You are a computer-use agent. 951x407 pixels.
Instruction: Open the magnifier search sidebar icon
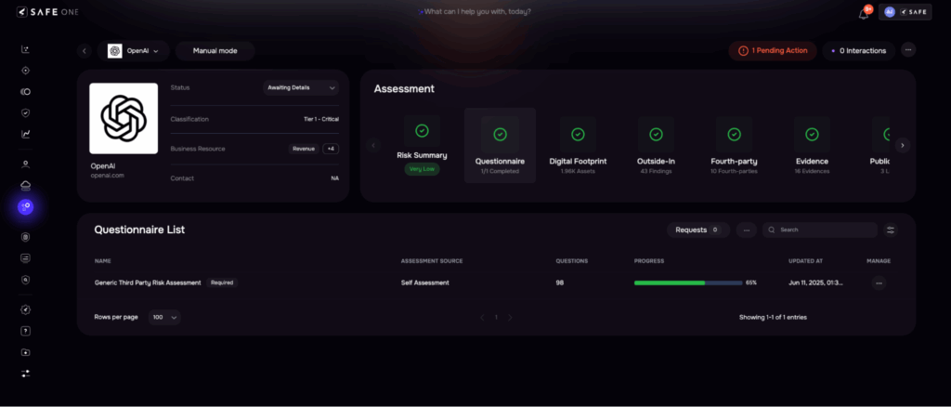click(x=25, y=280)
